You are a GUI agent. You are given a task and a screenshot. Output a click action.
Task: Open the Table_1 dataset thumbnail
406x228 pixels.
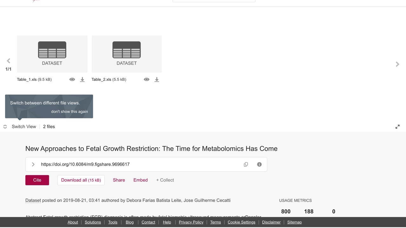click(52, 54)
